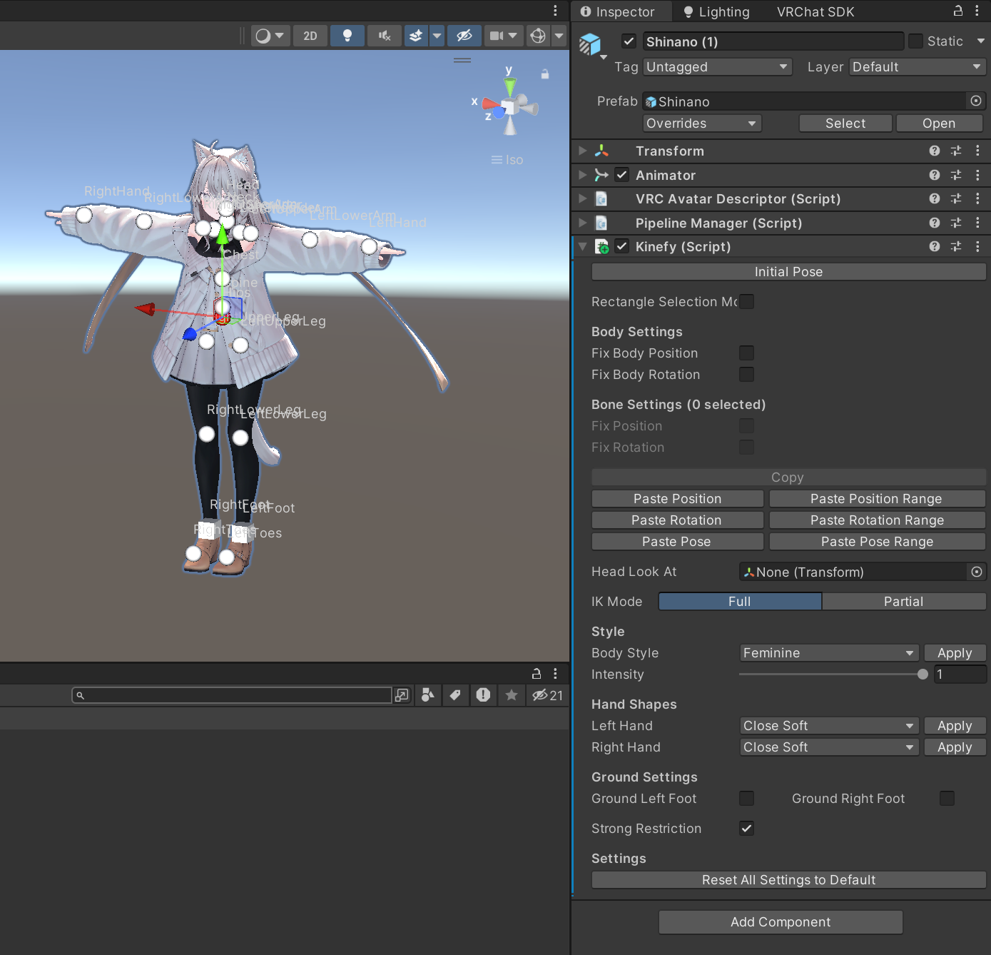The width and height of the screenshot is (991, 955).
Task: Enable Fix Body Position checkbox
Action: coord(747,353)
